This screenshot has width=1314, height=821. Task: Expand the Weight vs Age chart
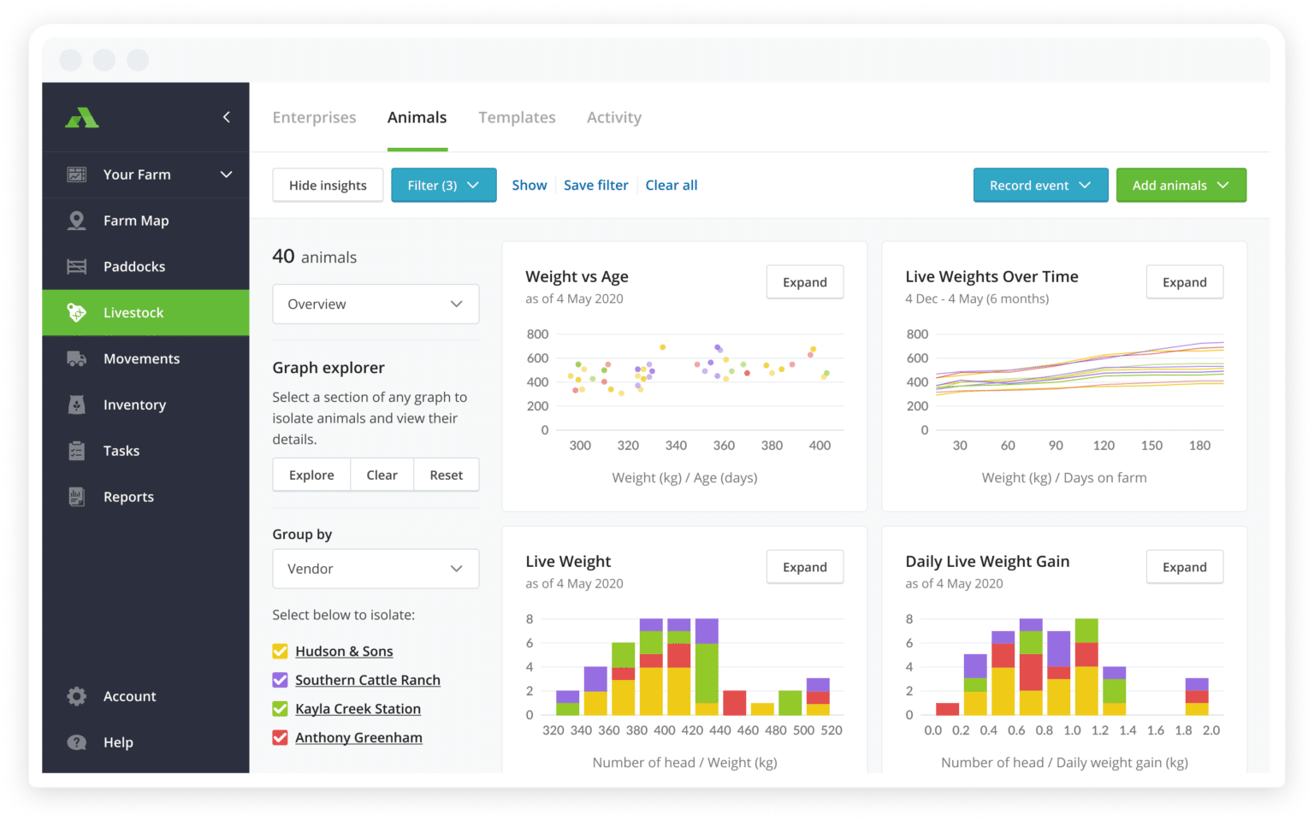[x=804, y=282]
